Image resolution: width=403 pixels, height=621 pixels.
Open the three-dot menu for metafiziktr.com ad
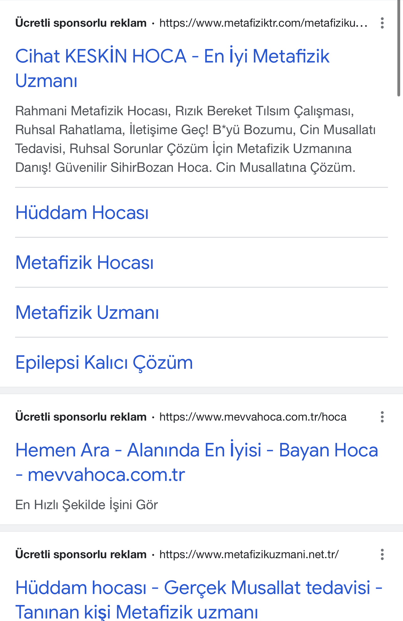[382, 23]
